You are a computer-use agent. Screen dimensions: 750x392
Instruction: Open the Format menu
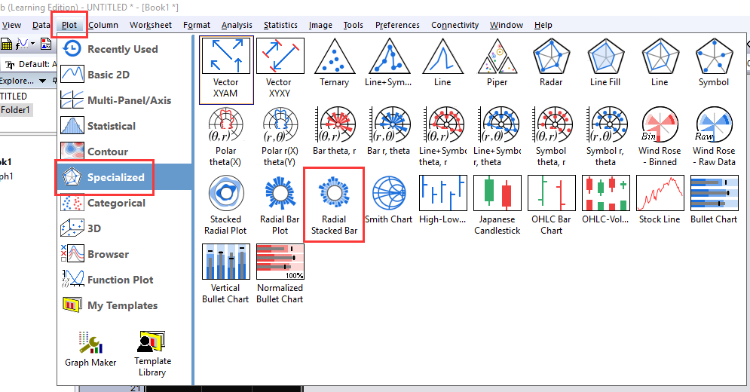pos(197,25)
